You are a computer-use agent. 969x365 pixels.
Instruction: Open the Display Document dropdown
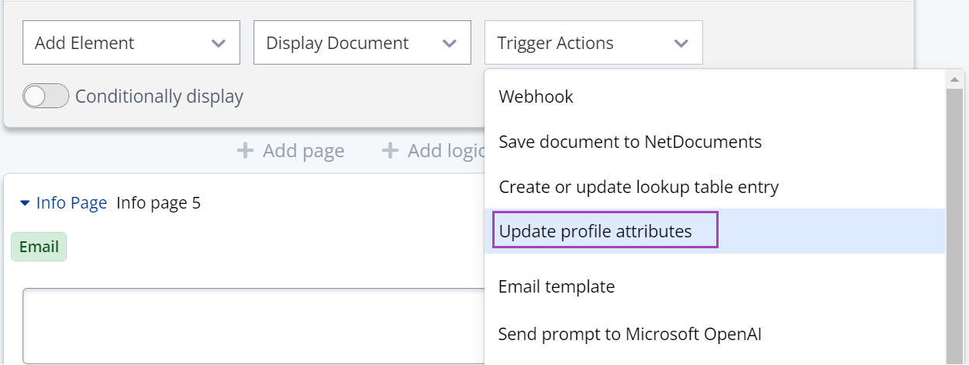coord(362,43)
